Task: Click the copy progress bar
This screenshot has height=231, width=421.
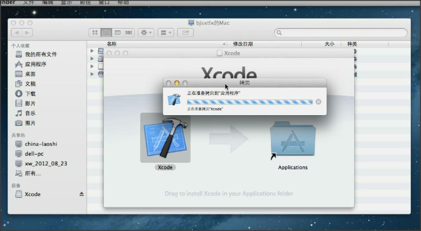Action: (249, 102)
